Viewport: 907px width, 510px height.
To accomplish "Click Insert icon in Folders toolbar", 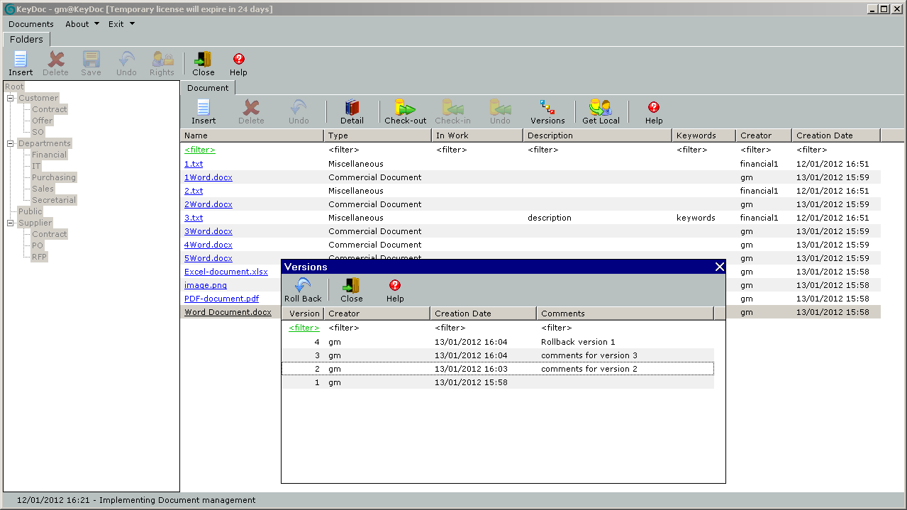I will pyautogui.click(x=21, y=60).
